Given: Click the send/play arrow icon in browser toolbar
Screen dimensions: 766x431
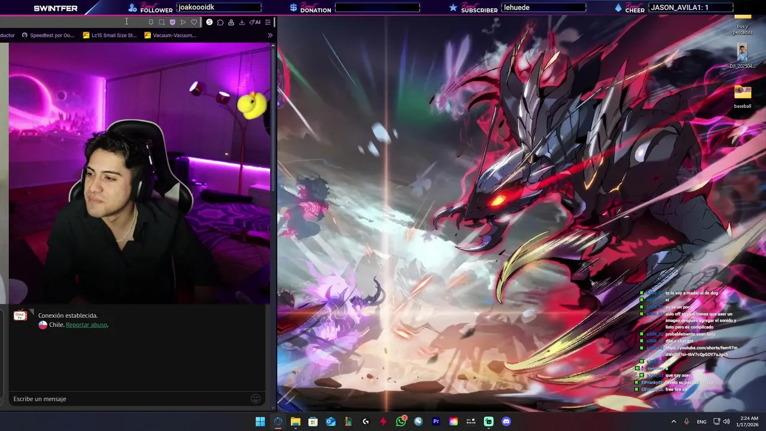Looking at the screenshot, I should coord(183,22).
